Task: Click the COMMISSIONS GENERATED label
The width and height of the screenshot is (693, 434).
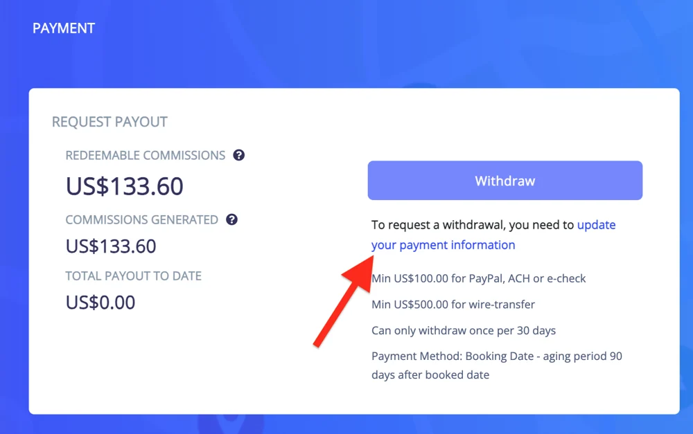Action: [x=142, y=220]
